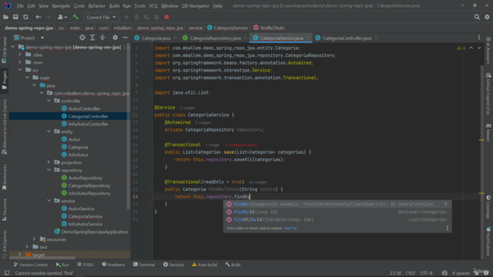Go to next highlighted error arrow
The width and height of the screenshot is (493, 277).
point(479,48)
